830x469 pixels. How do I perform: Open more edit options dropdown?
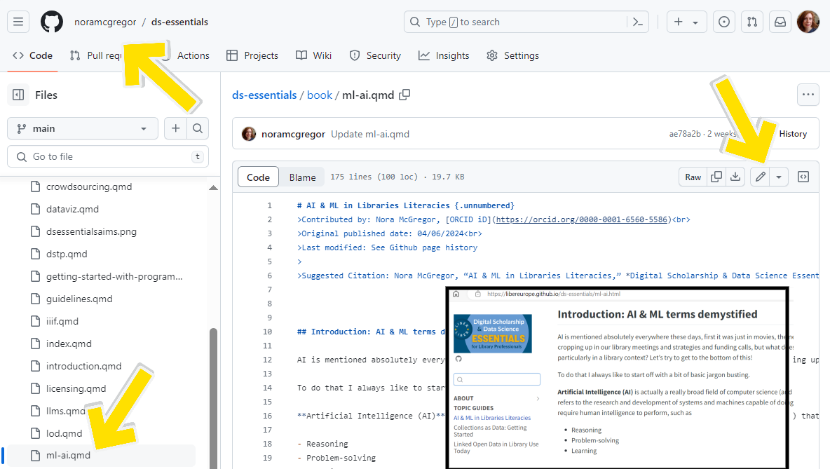pos(779,177)
